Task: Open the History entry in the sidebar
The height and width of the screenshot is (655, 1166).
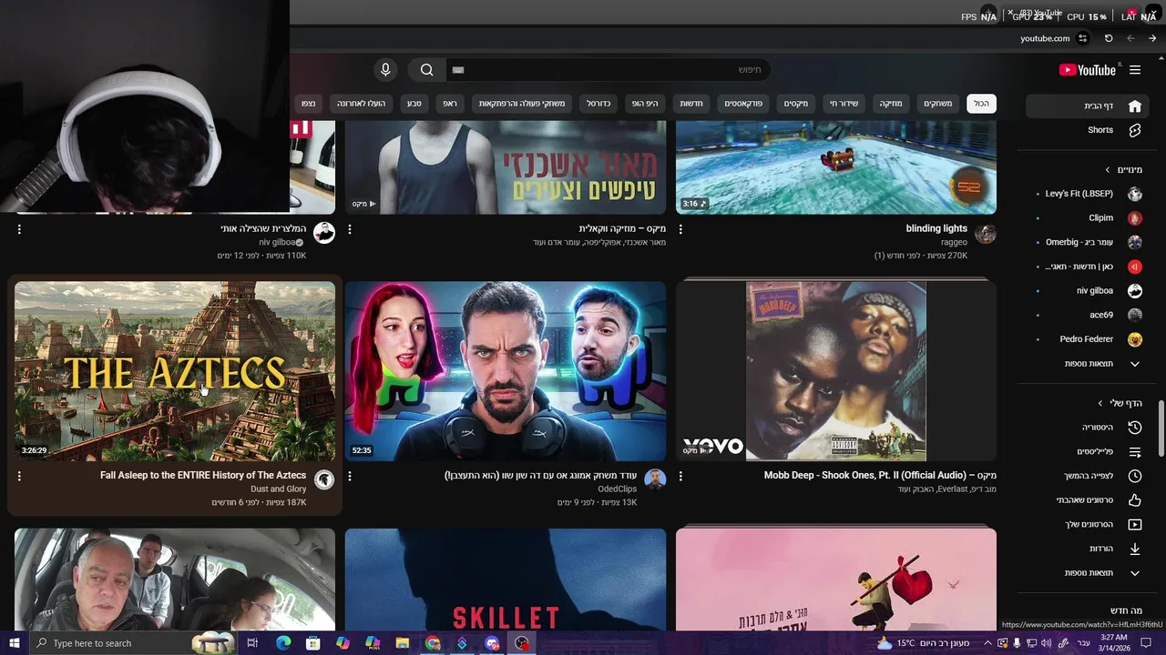Action: (1086, 428)
